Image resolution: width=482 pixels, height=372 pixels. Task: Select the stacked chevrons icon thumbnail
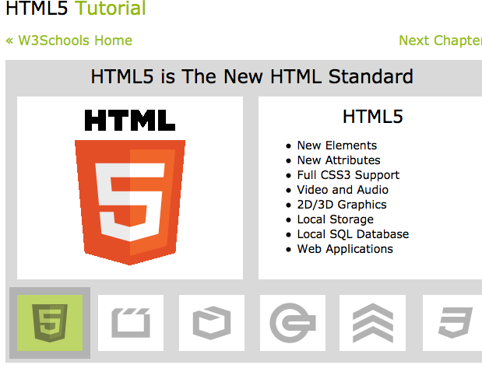pyautogui.click(x=372, y=323)
